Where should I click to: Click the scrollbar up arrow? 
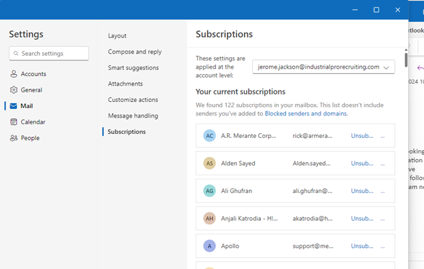(x=406, y=50)
